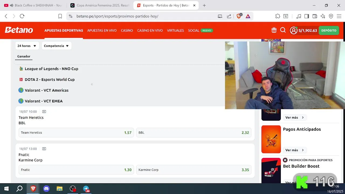Open the Brave Wallet icon

[315, 16]
